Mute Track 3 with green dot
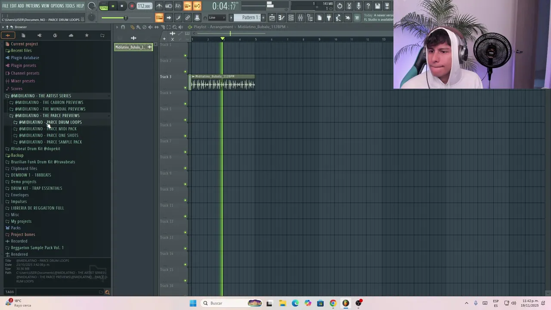 (x=186, y=88)
